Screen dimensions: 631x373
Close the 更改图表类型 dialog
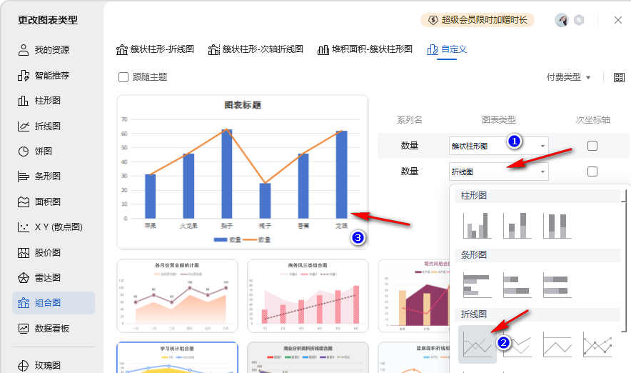point(618,20)
